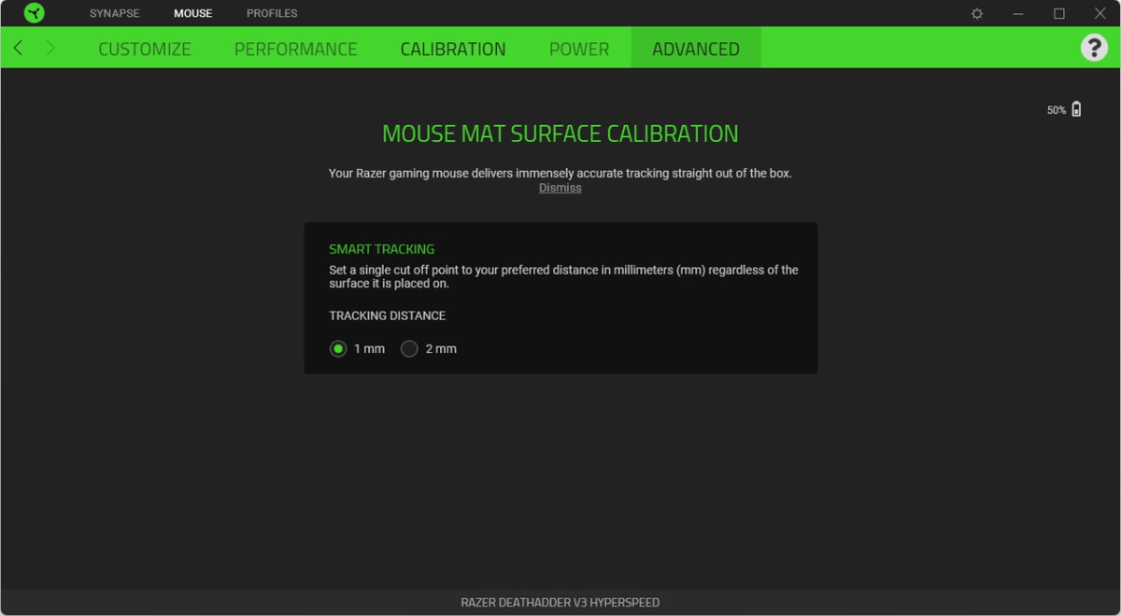Viewport: 1121px width, 616px height.
Task: Open the Calibration tab
Action: [x=453, y=49]
